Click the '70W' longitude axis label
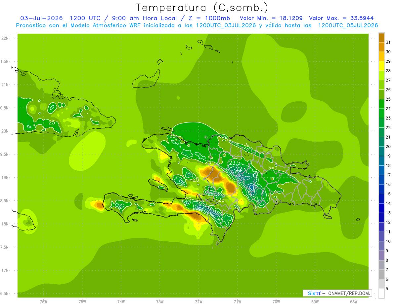Screen dimensions: 397x306 point(276,301)
